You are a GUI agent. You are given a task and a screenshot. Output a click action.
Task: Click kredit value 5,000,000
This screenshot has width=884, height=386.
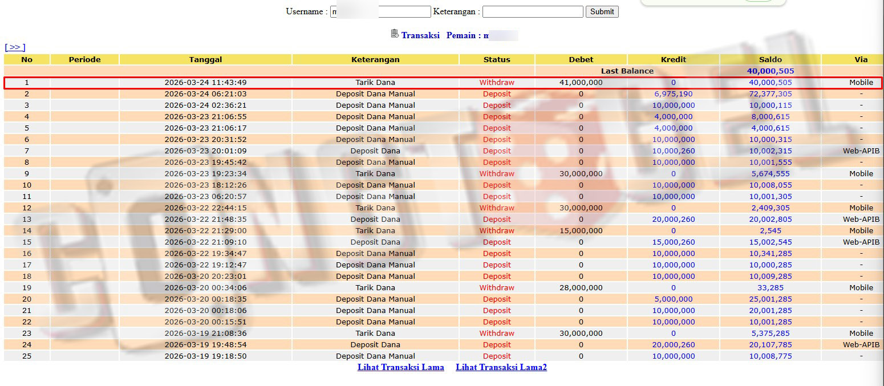point(674,299)
